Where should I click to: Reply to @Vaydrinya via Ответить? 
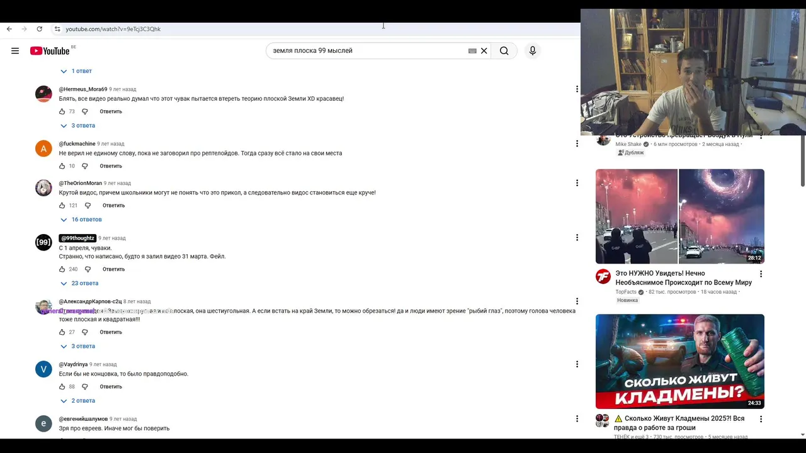[111, 387]
